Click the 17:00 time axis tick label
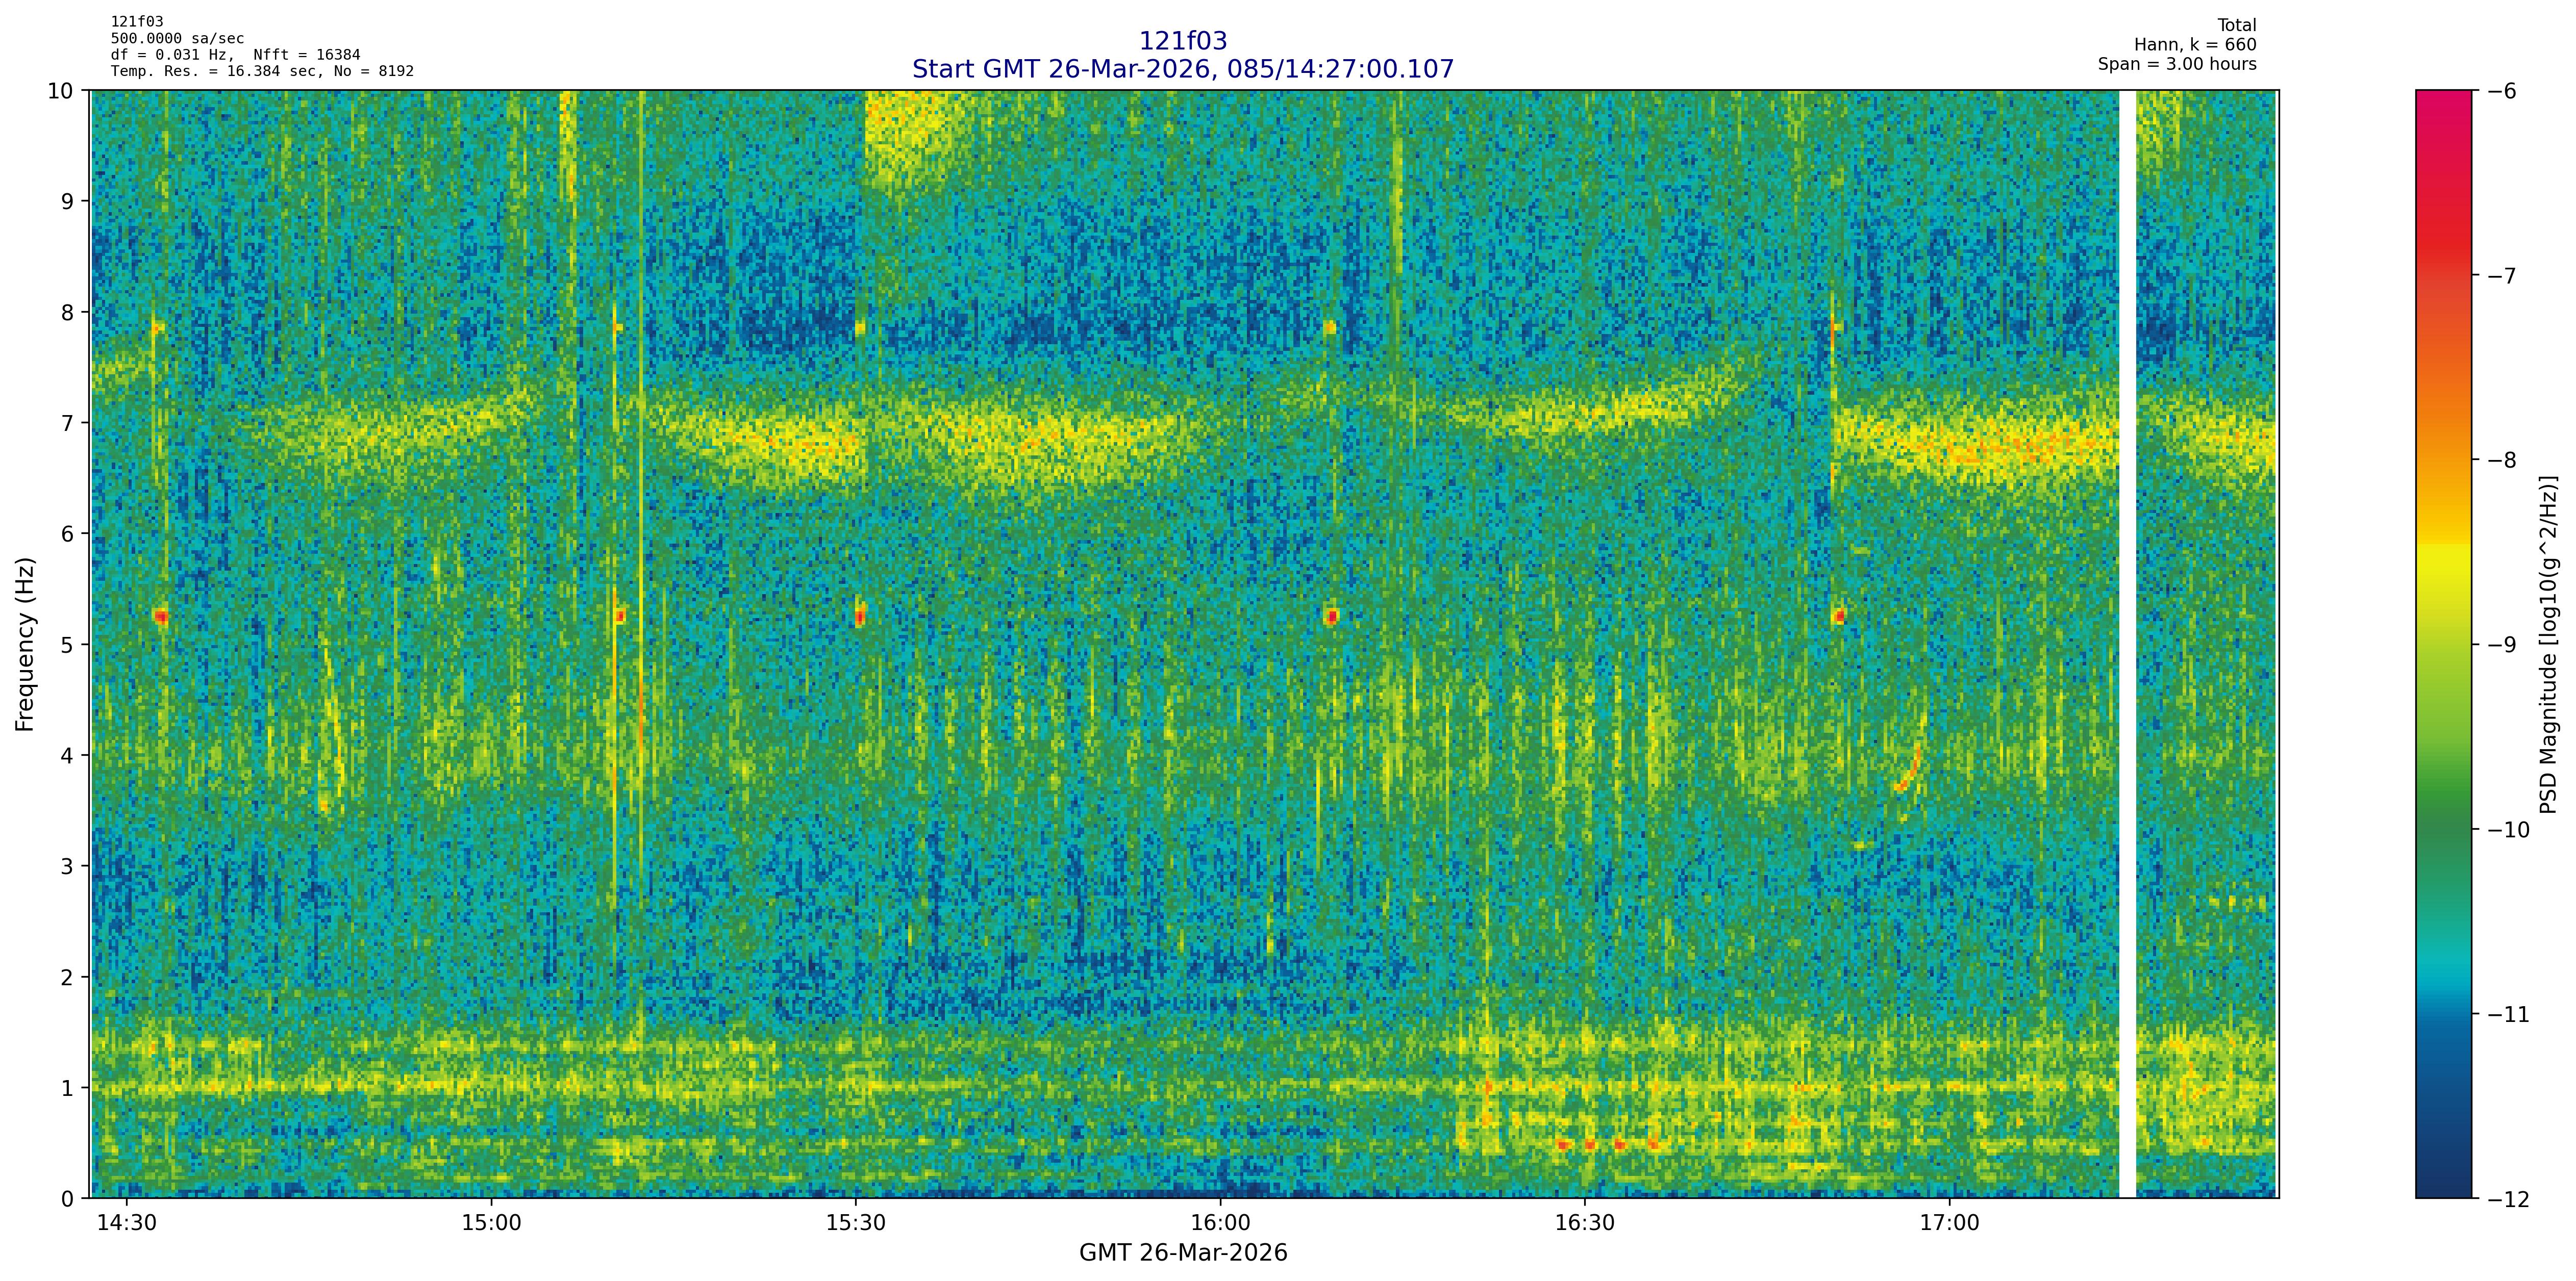This screenshot has height=1281, width=2576. (x=1950, y=1224)
